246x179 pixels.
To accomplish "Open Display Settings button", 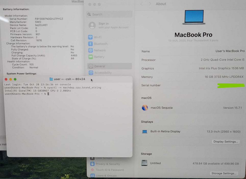I will [x=226, y=142].
